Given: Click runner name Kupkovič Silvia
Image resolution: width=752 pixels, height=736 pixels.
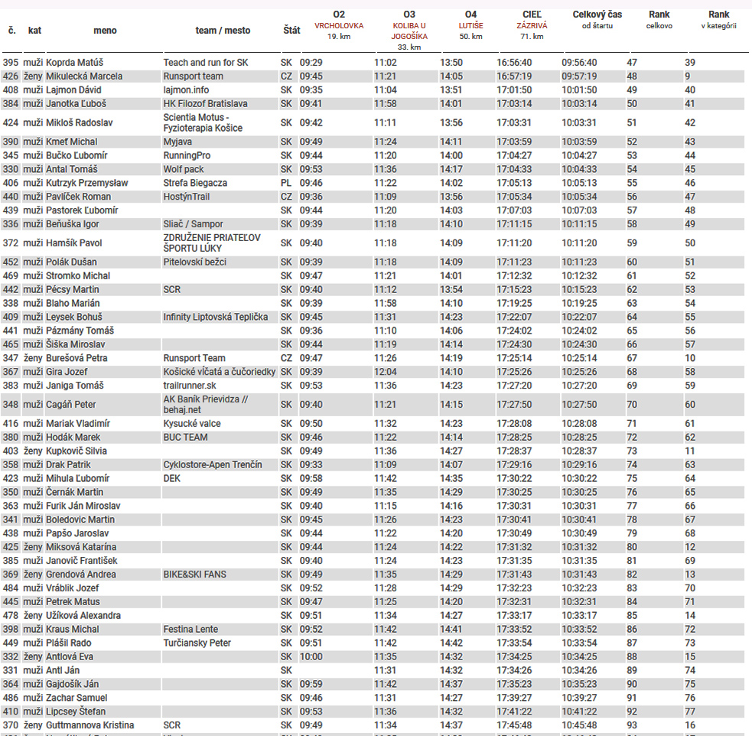Looking at the screenshot, I should pyautogui.click(x=77, y=451).
